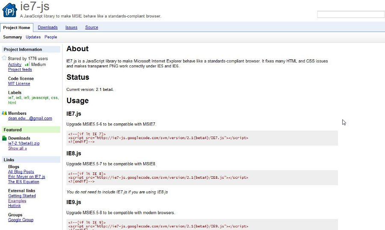Open the Hotlink link
385x230 pixels.
(x=14, y=206)
